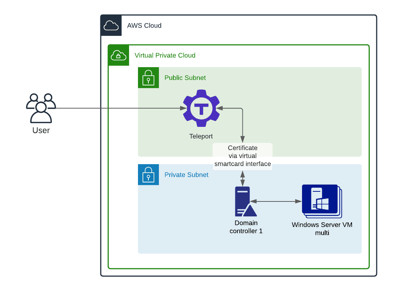
Task: Select the purple Teleport gear icon
Action: tap(201, 109)
